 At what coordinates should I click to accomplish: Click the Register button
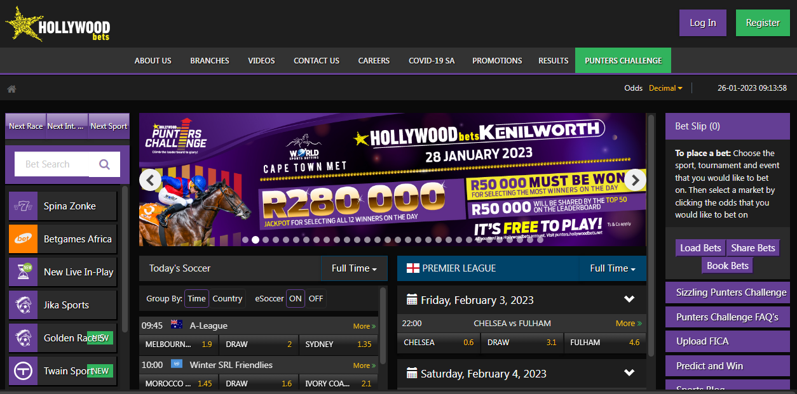pos(763,23)
